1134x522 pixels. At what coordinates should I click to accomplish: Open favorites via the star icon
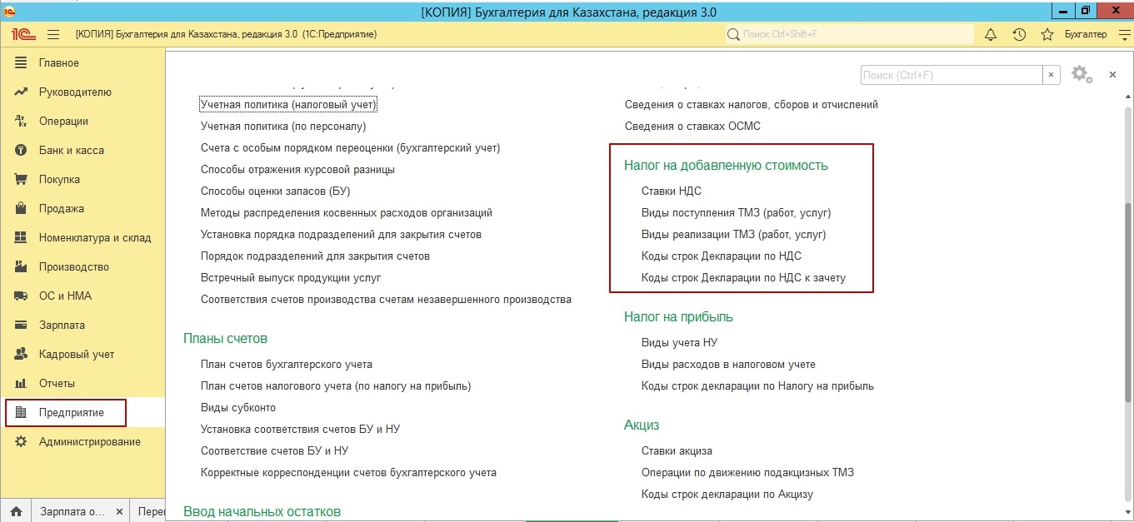point(1047,34)
